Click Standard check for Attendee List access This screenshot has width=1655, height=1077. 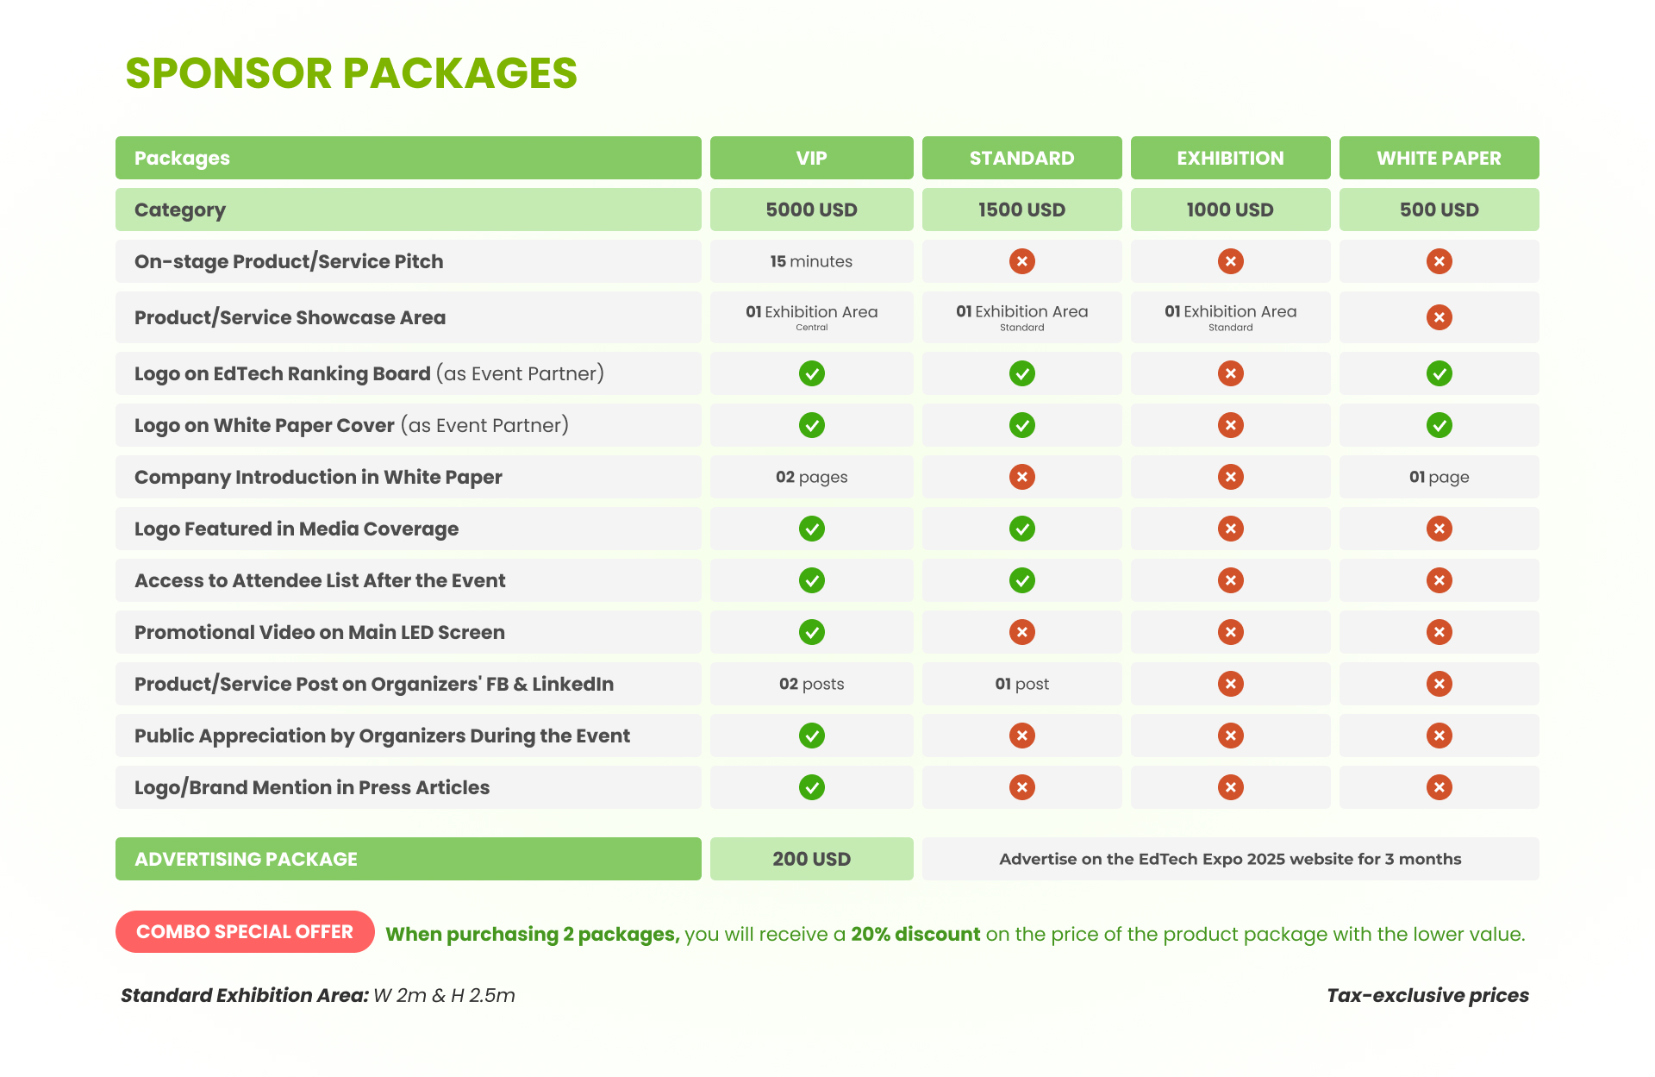coord(1021,580)
